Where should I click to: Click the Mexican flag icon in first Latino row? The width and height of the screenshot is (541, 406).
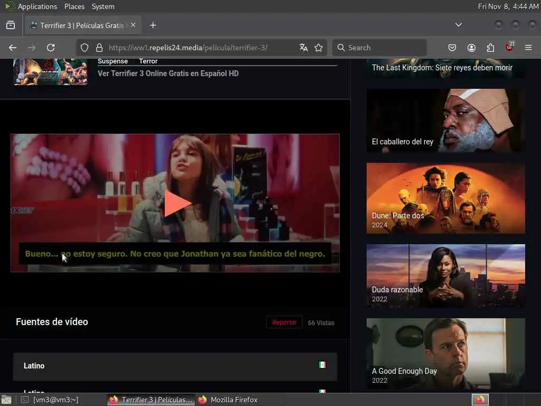click(322, 365)
